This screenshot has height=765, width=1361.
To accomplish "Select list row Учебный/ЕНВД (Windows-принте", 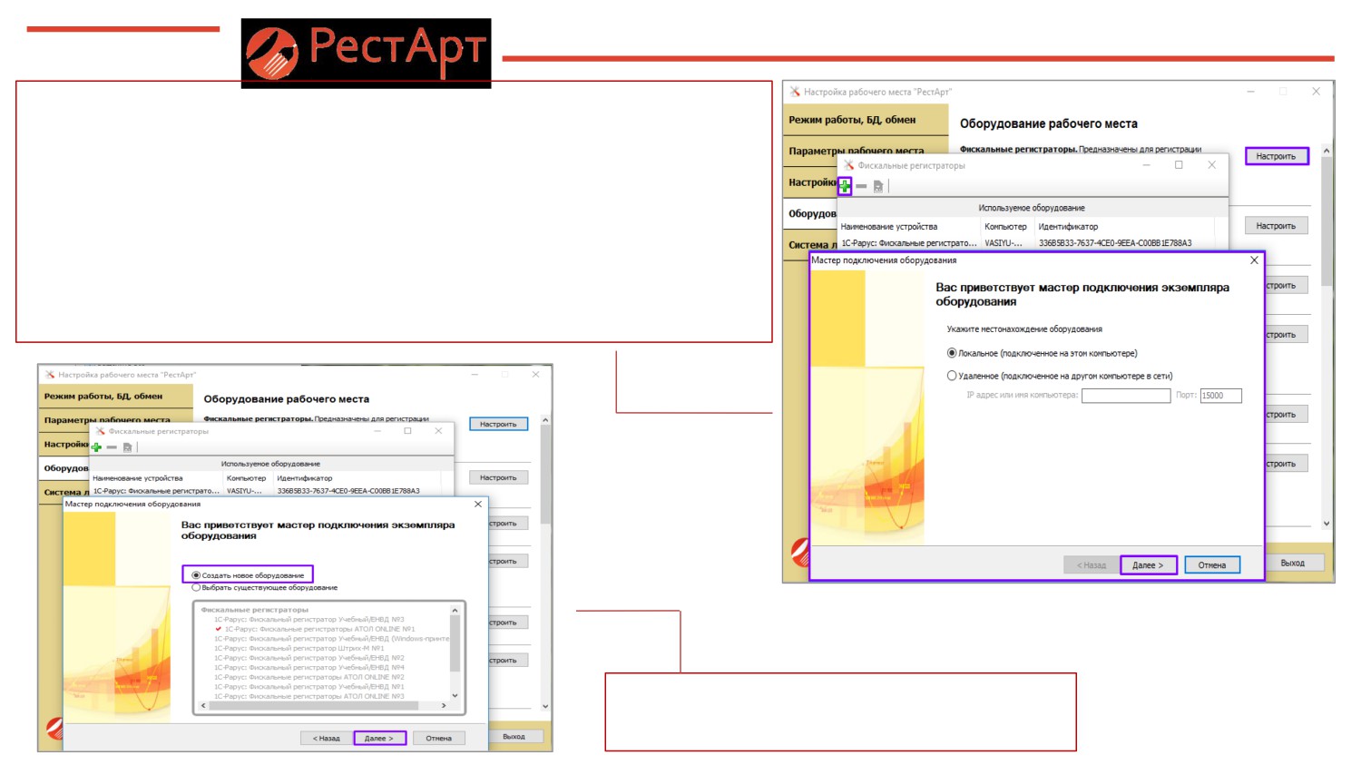I will click(331, 639).
